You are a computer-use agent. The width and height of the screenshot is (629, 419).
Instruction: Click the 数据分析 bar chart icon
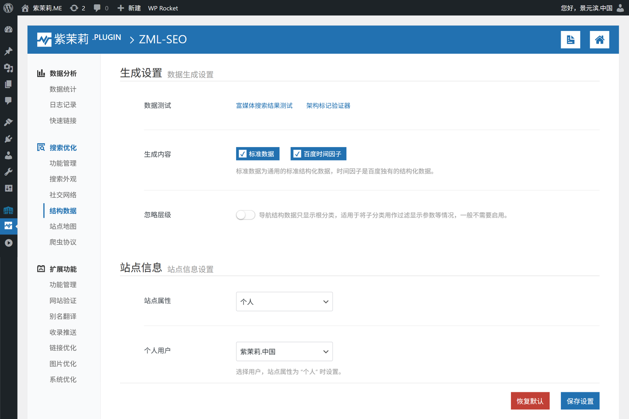(41, 73)
